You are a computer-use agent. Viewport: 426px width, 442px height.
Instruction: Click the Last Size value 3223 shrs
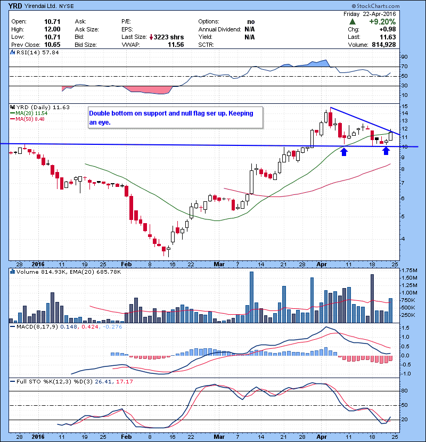point(169,37)
